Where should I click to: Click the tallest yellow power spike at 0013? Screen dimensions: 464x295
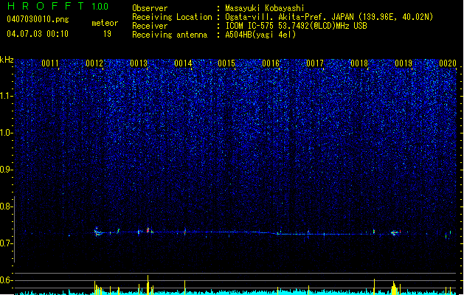click(x=148, y=285)
